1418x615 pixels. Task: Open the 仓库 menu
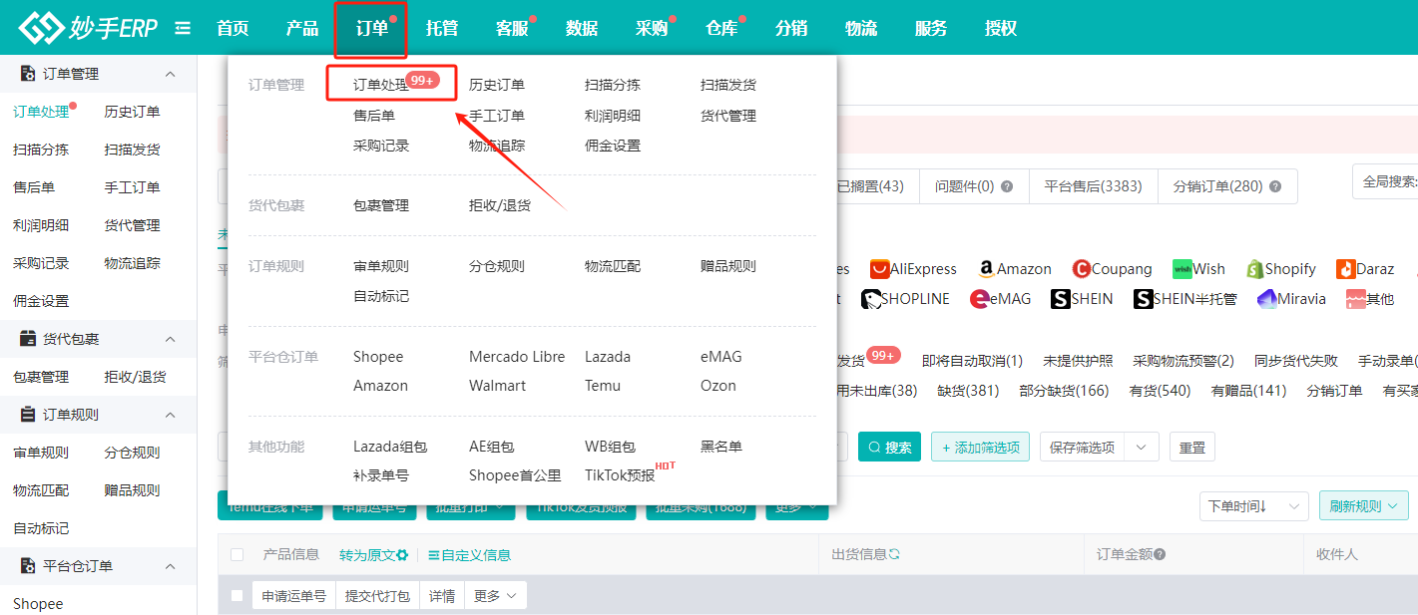[720, 27]
